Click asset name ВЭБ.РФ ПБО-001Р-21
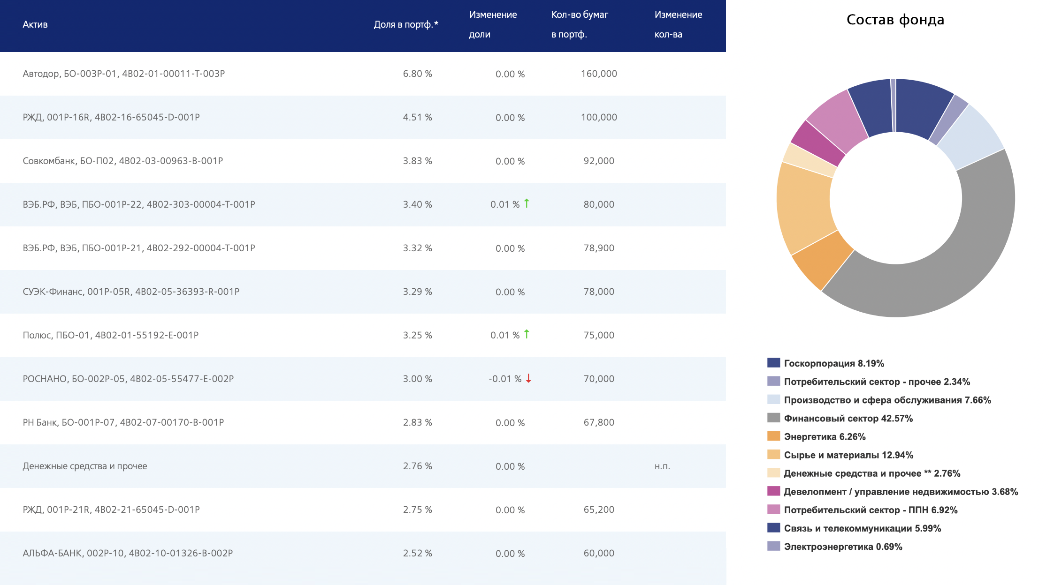1054x585 pixels. (x=139, y=248)
